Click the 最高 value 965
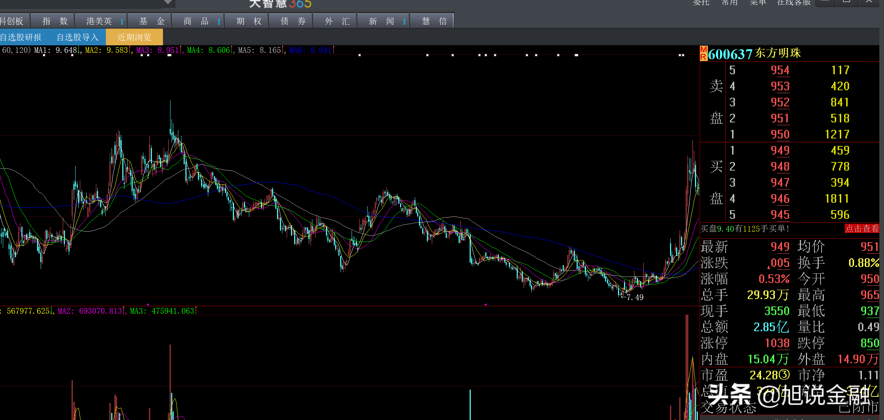Image resolution: width=884 pixels, height=420 pixels. click(x=870, y=295)
